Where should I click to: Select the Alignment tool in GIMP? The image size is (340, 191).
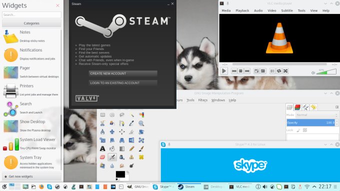tap(122, 132)
